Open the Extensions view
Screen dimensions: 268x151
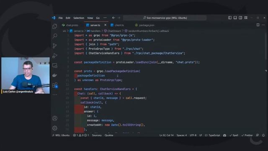click(x=55, y=85)
